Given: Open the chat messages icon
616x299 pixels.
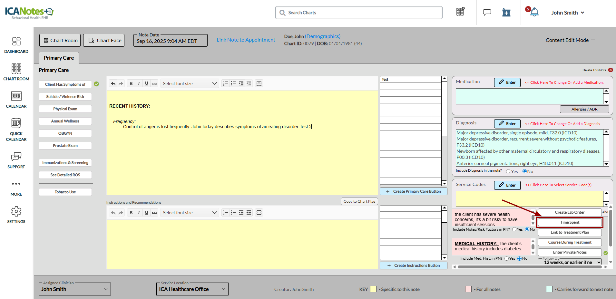Looking at the screenshot, I should [x=487, y=12].
